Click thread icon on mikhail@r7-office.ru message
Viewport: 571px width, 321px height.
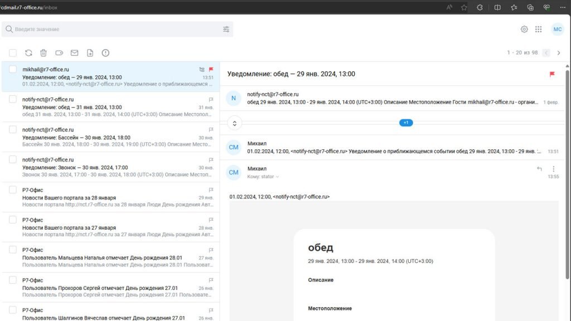pyautogui.click(x=202, y=69)
